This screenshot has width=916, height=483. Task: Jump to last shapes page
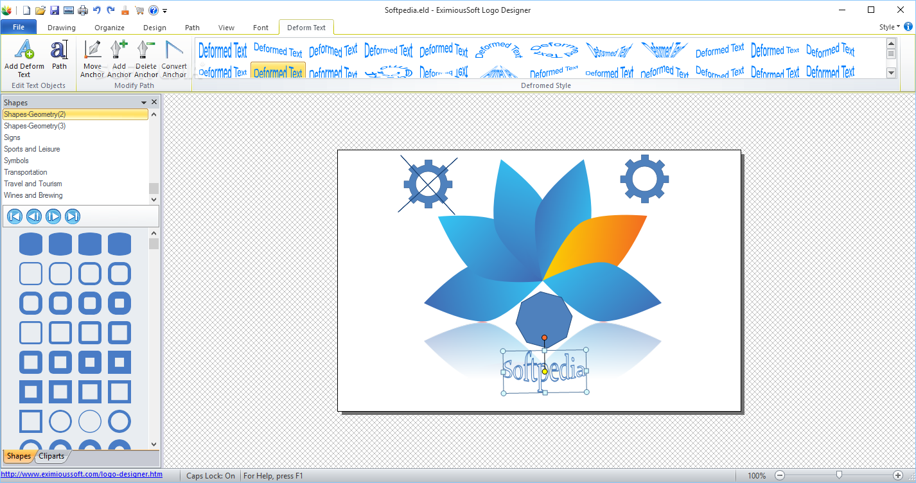coord(73,216)
